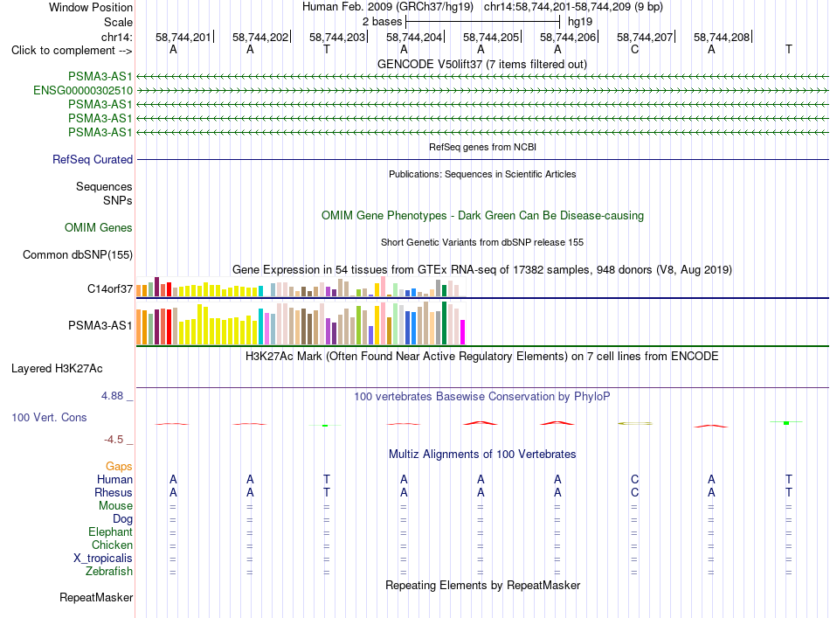Click the '100 Vert. Cons' track label
The image size is (830, 618).
(x=49, y=417)
